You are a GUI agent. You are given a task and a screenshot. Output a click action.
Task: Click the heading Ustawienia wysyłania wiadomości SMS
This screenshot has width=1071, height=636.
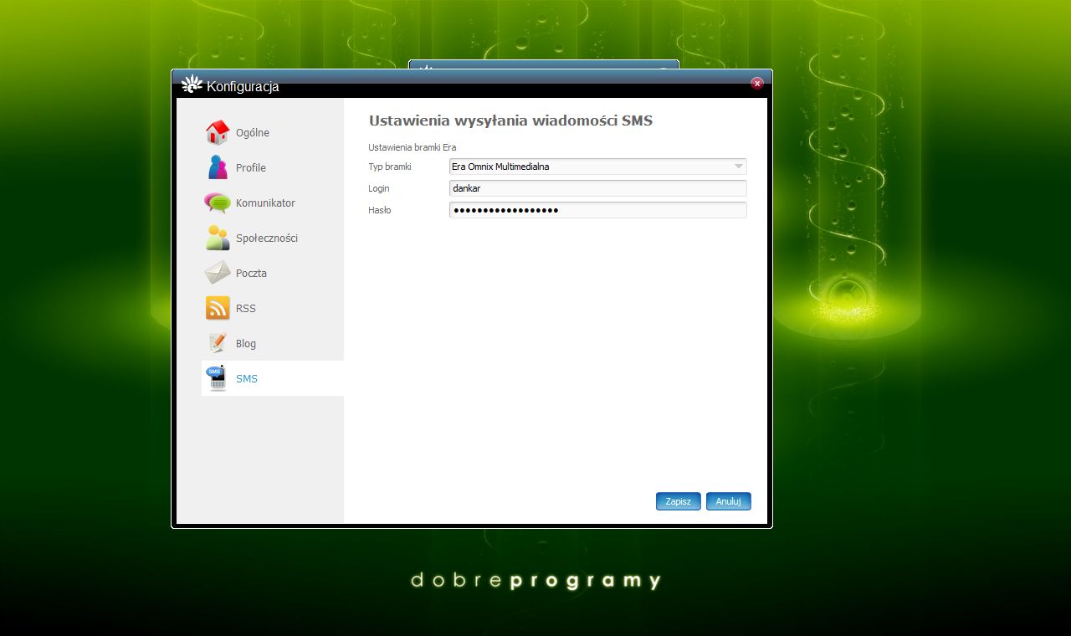(x=510, y=121)
